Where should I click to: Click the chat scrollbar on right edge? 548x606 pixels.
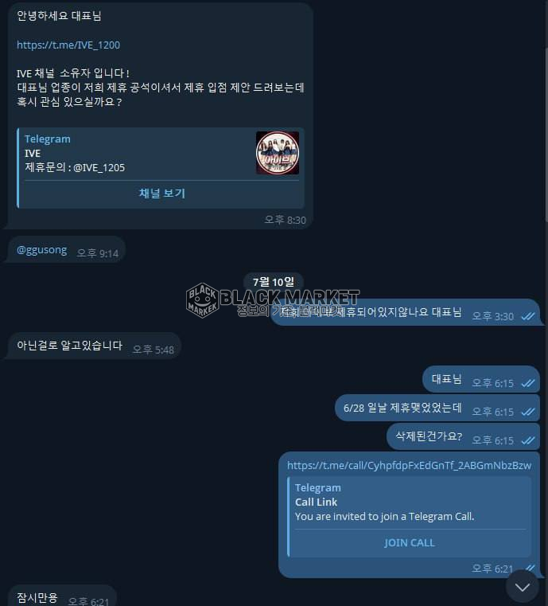(546, 116)
